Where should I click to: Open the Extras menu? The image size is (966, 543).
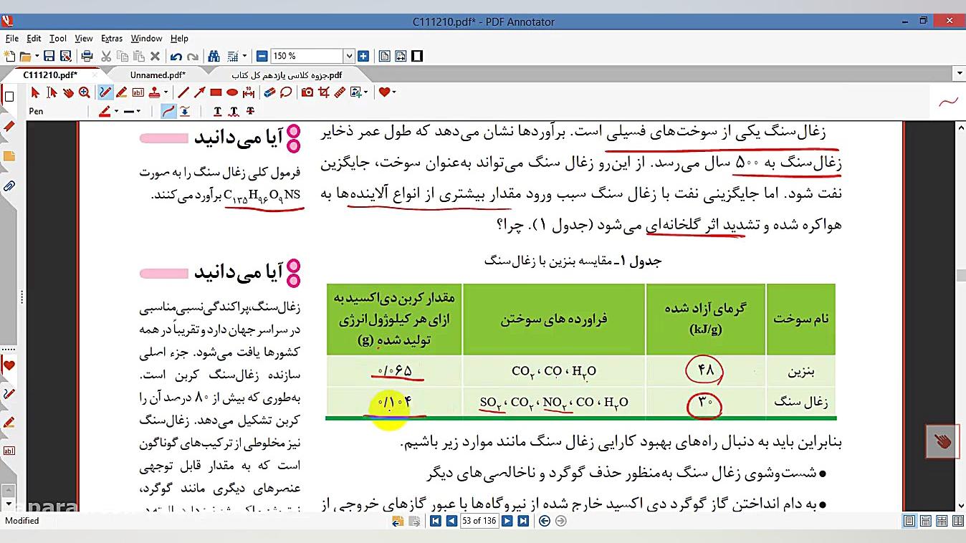(111, 38)
